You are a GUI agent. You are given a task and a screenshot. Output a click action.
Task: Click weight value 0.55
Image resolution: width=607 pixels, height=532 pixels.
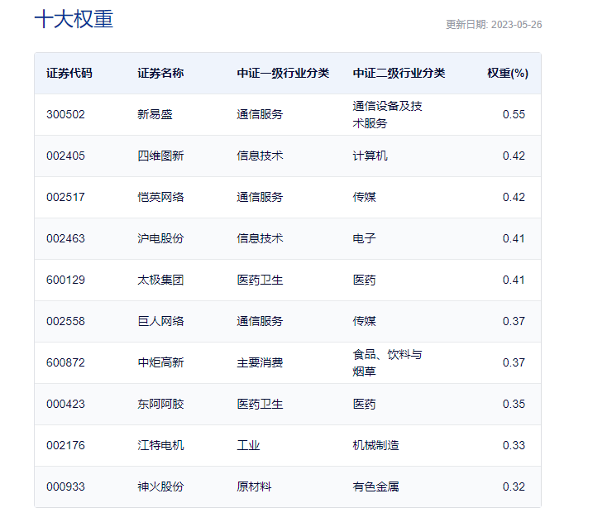(514, 115)
